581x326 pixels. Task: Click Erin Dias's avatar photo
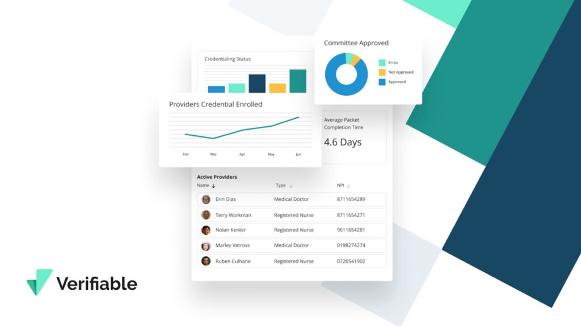point(206,199)
